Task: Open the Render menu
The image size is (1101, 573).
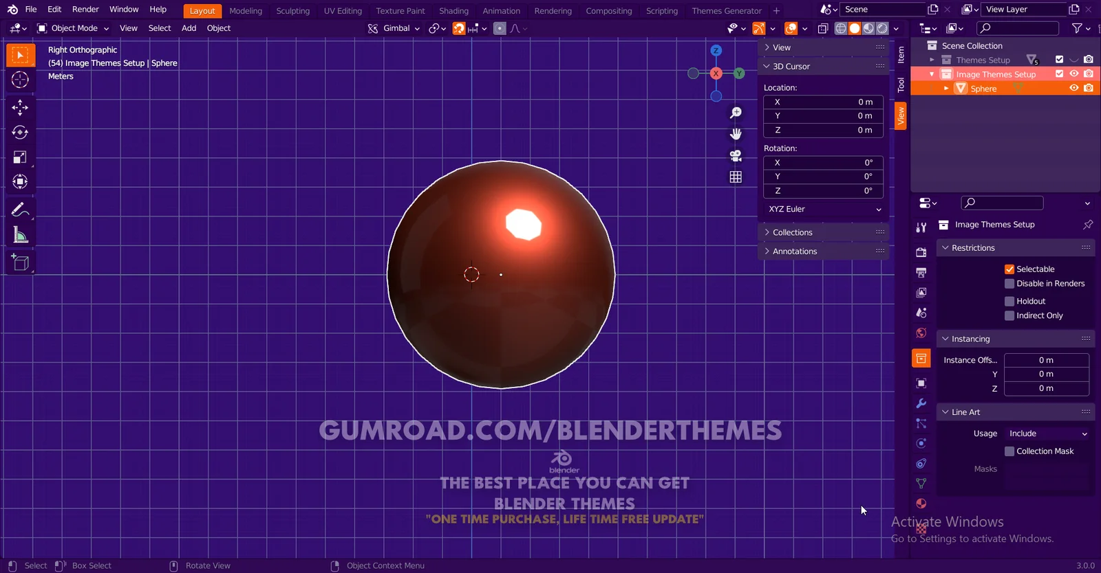Action: point(86,10)
